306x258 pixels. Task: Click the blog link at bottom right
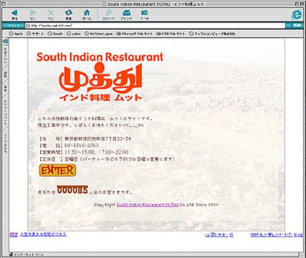(298, 235)
